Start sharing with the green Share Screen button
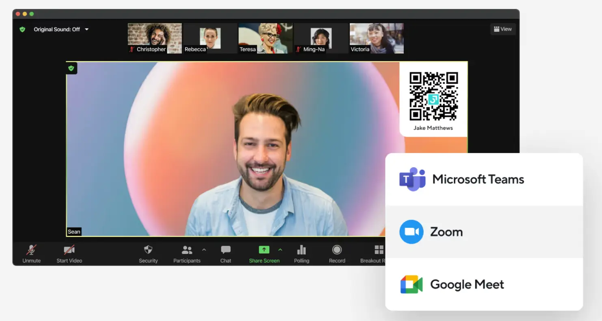 (264, 254)
